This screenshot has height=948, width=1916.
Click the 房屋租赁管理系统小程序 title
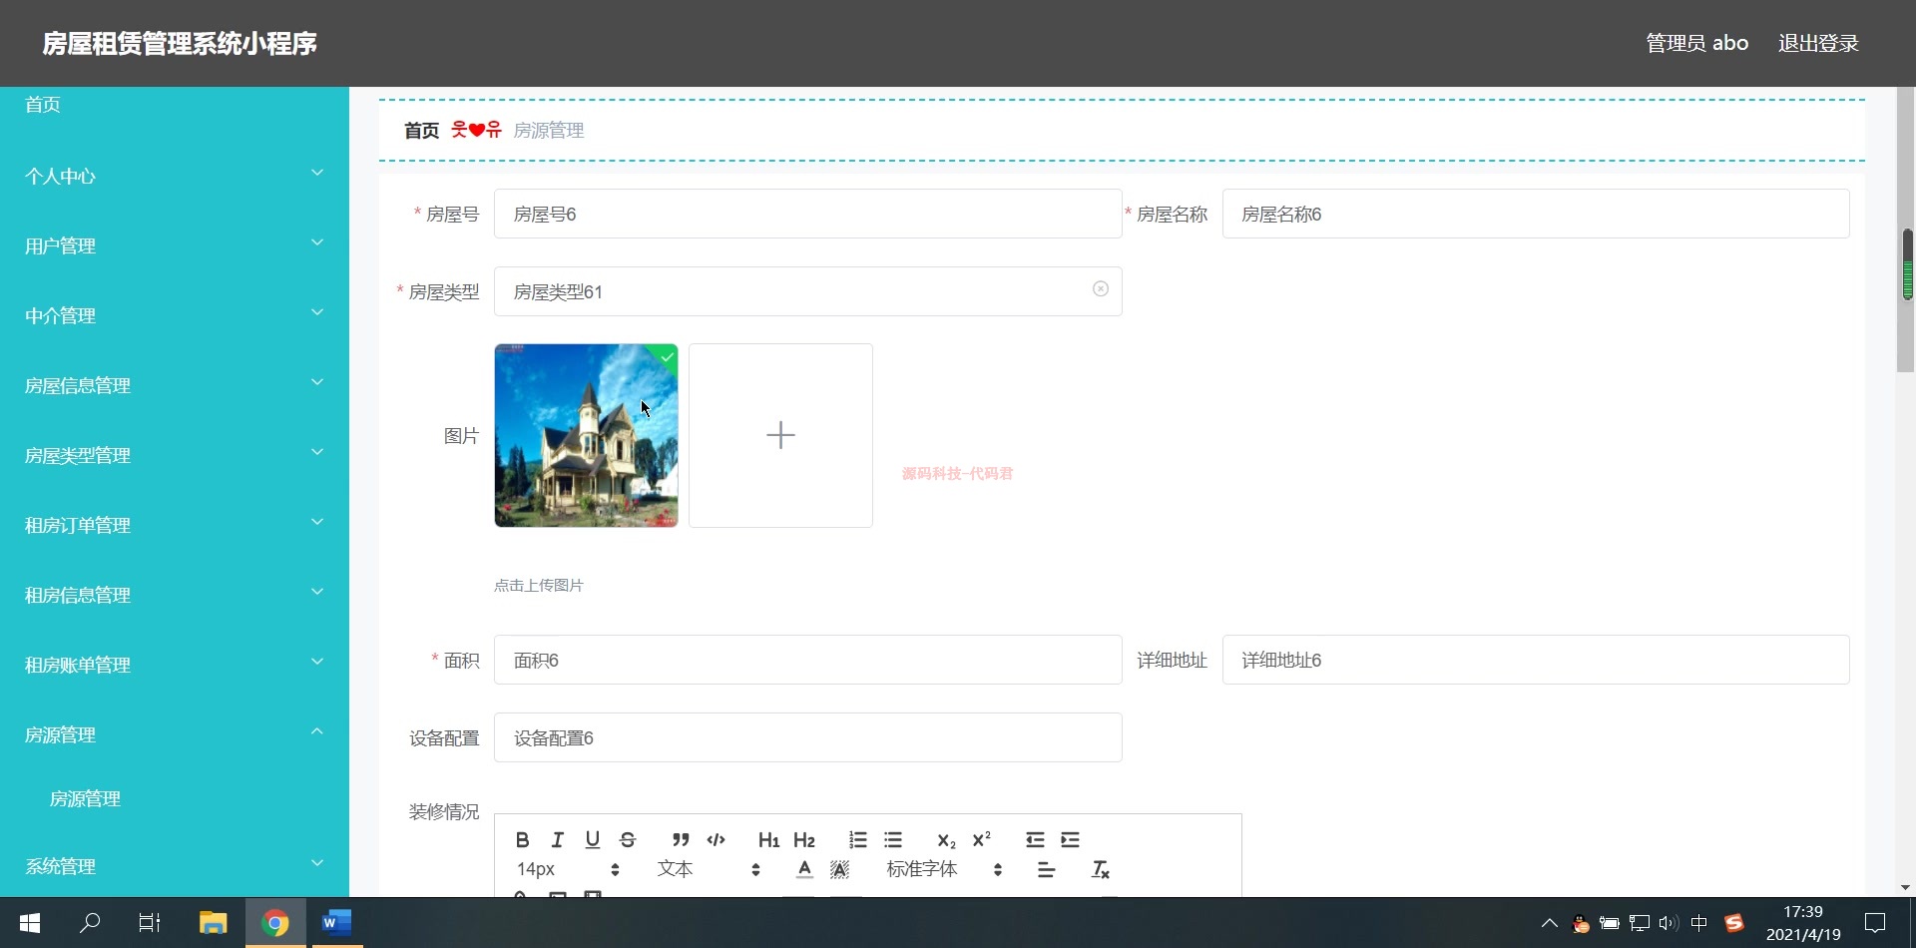click(x=180, y=44)
